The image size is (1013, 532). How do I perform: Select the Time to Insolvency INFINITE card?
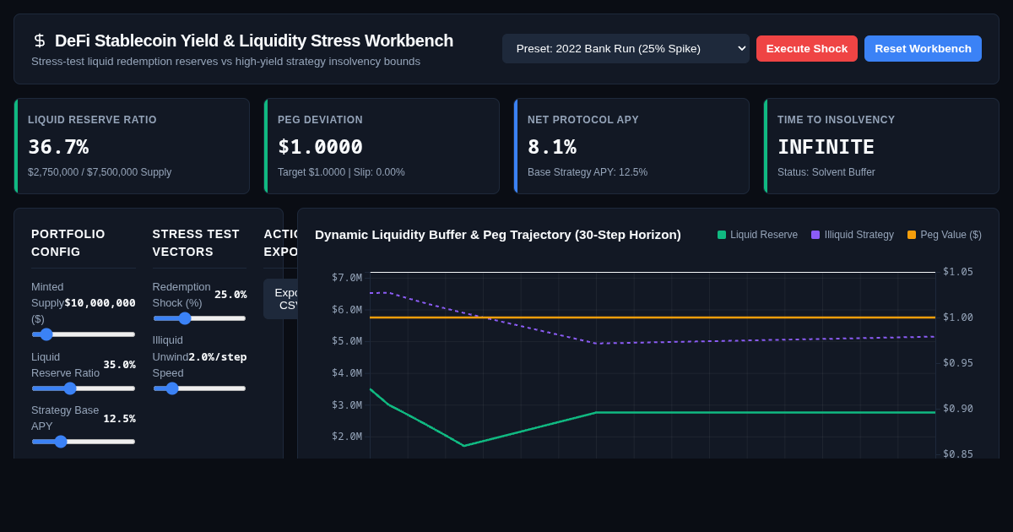coord(881,146)
